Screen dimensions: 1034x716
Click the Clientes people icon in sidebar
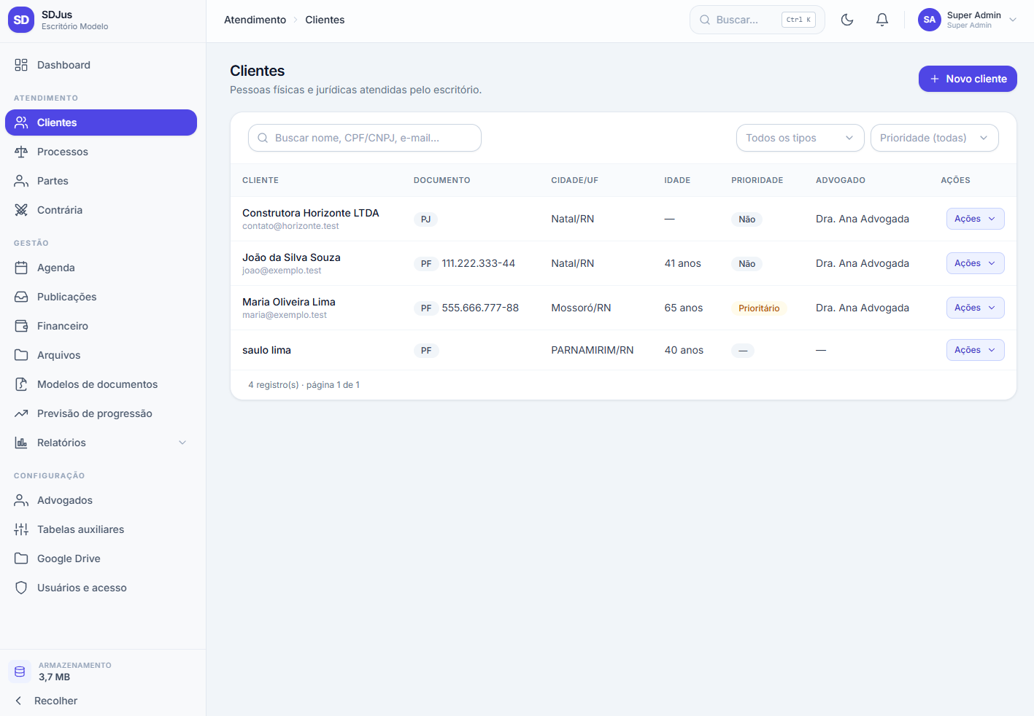pyautogui.click(x=21, y=122)
